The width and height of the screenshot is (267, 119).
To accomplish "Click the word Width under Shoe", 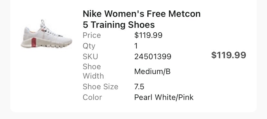I will pyautogui.click(x=93, y=76).
